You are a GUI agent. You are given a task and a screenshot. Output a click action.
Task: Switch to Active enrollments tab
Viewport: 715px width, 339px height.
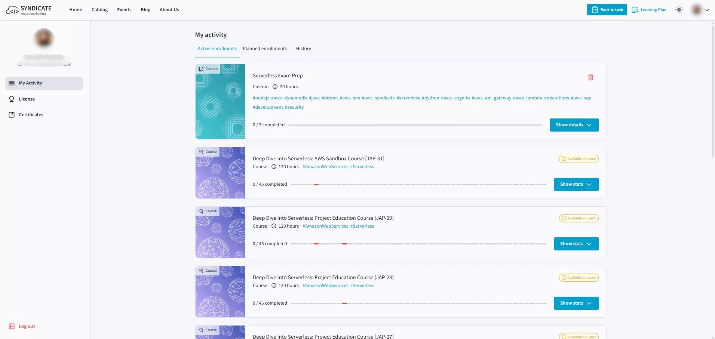click(217, 49)
